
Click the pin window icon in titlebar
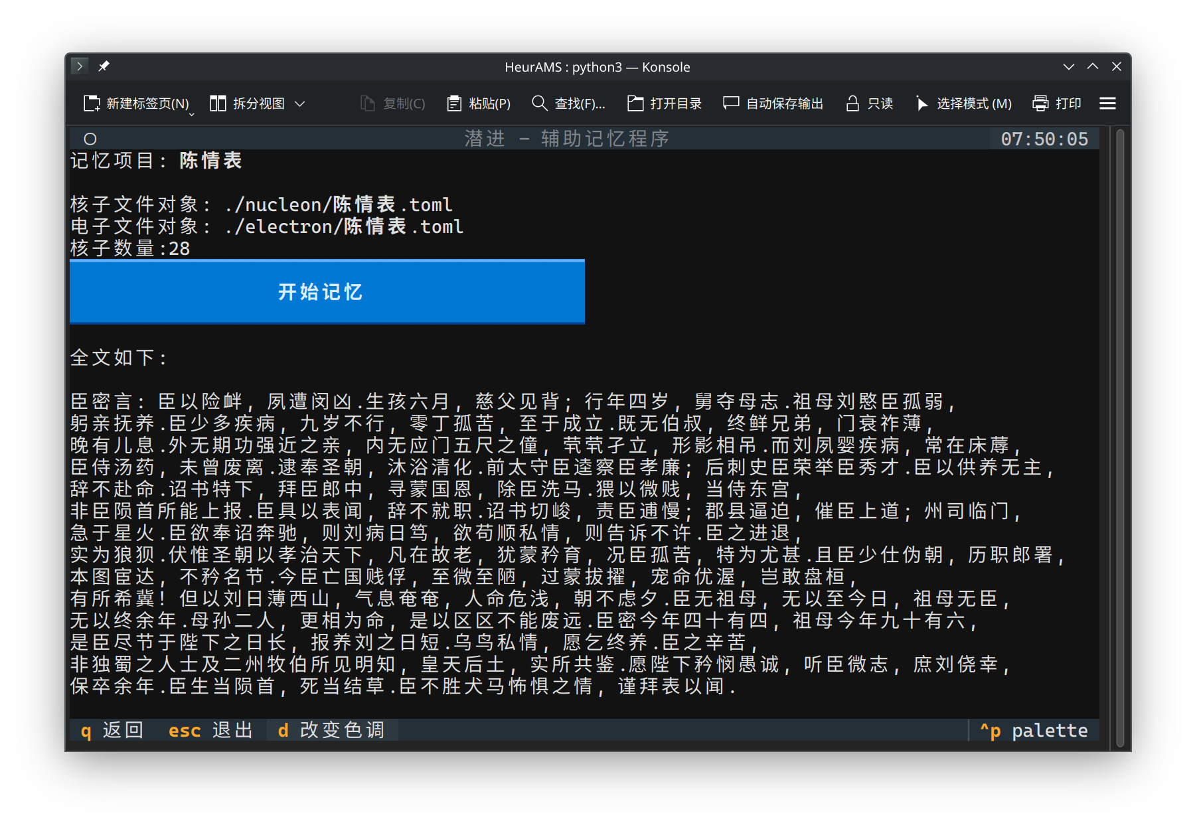point(104,66)
